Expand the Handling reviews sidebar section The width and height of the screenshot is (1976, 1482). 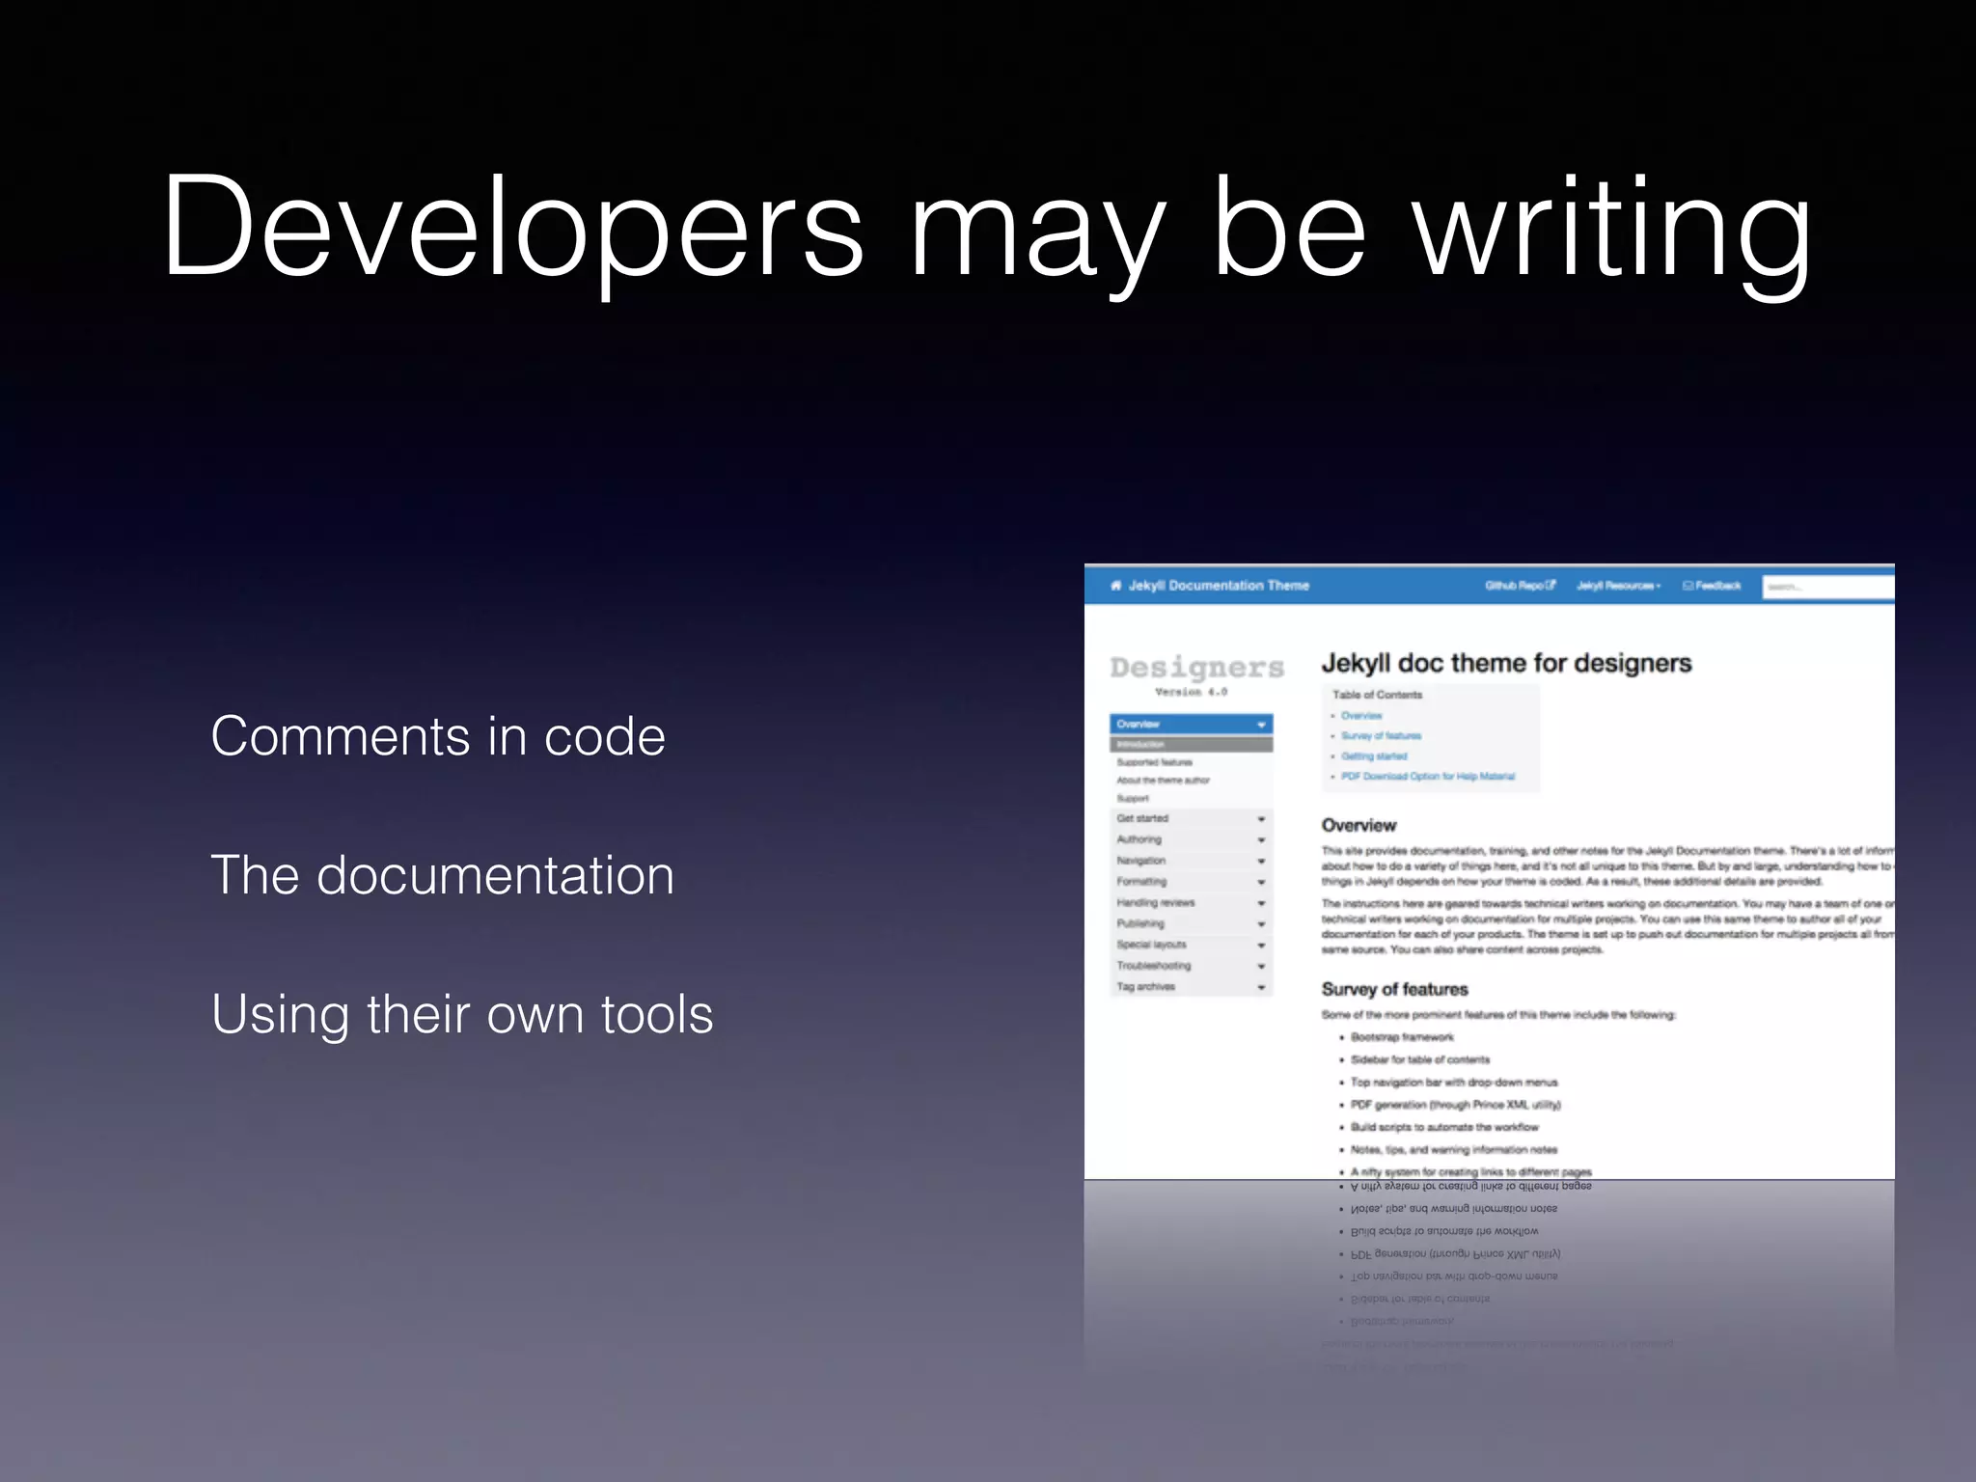[x=1192, y=903]
